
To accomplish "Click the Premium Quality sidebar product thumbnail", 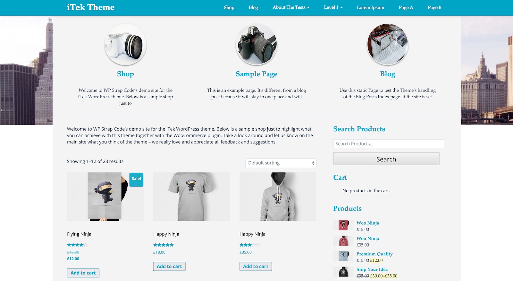I will click(343, 256).
